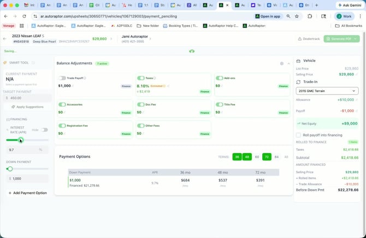
Task: Click Apply Suggestions button
Action: (27, 107)
